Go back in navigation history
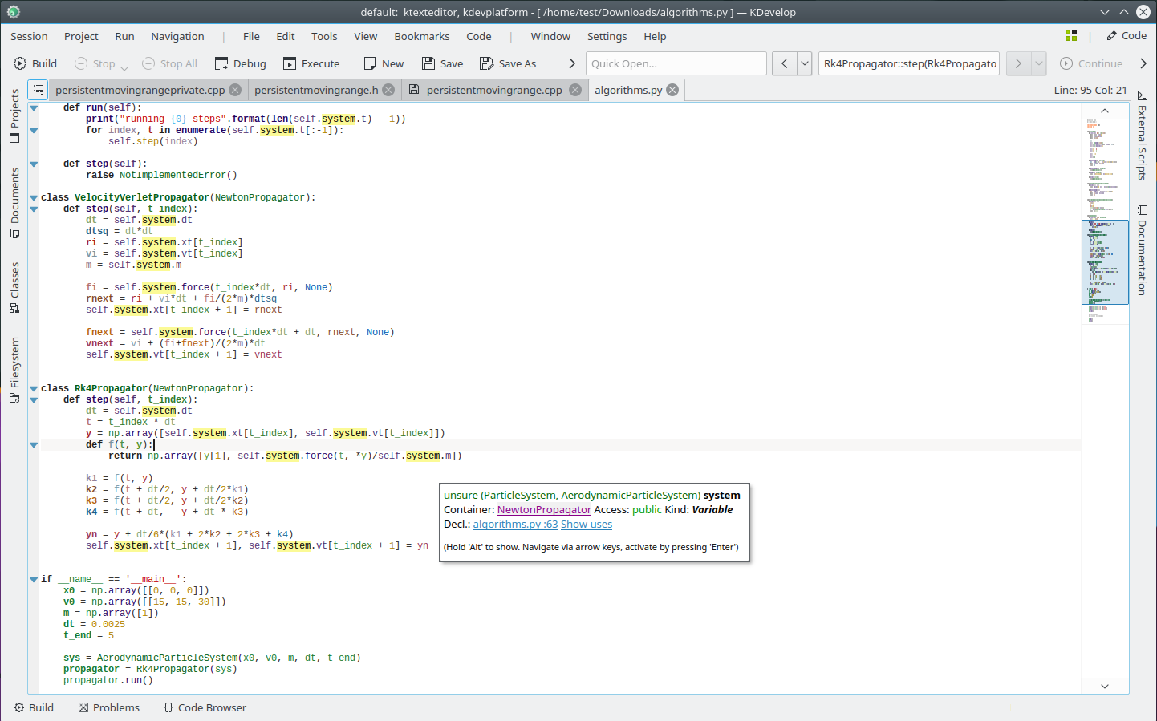Image resolution: width=1157 pixels, height=721 pixels. tap(785, 63)
